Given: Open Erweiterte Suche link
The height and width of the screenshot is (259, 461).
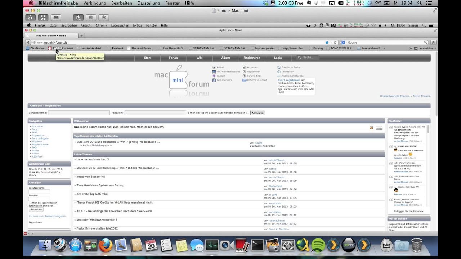Looking at the screenshot, I should tap(289, 67).
